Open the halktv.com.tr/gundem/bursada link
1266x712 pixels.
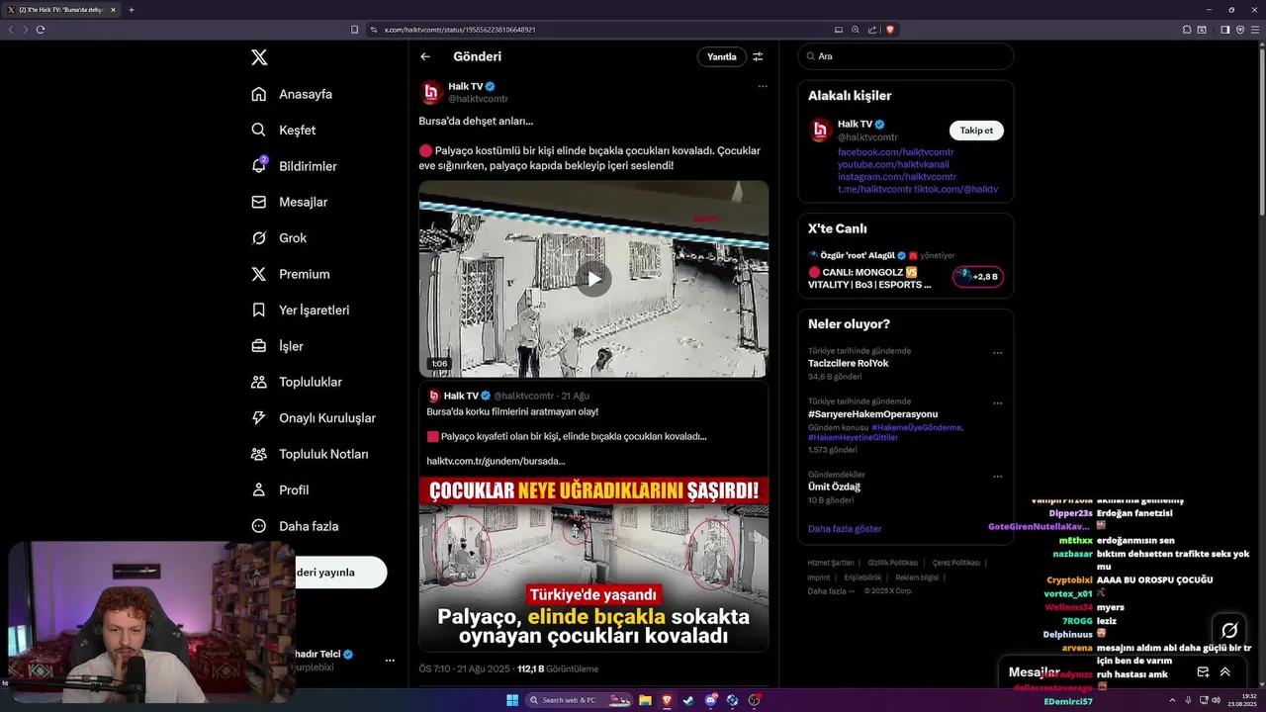[496, 461]
